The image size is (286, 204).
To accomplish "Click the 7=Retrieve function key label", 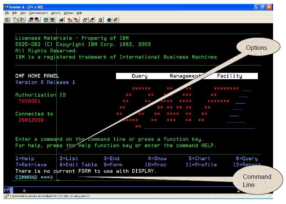I will (x=31, y=164).
